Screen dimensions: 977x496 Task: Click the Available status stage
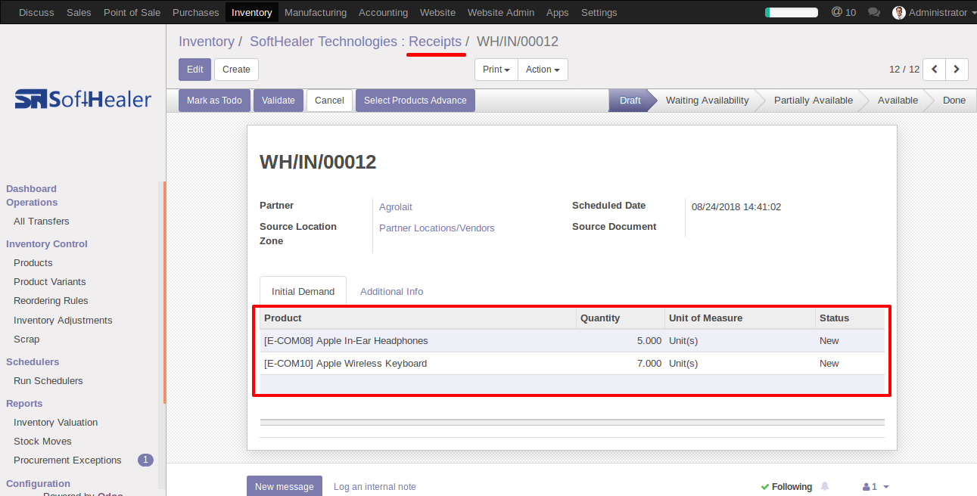(898, 101)
